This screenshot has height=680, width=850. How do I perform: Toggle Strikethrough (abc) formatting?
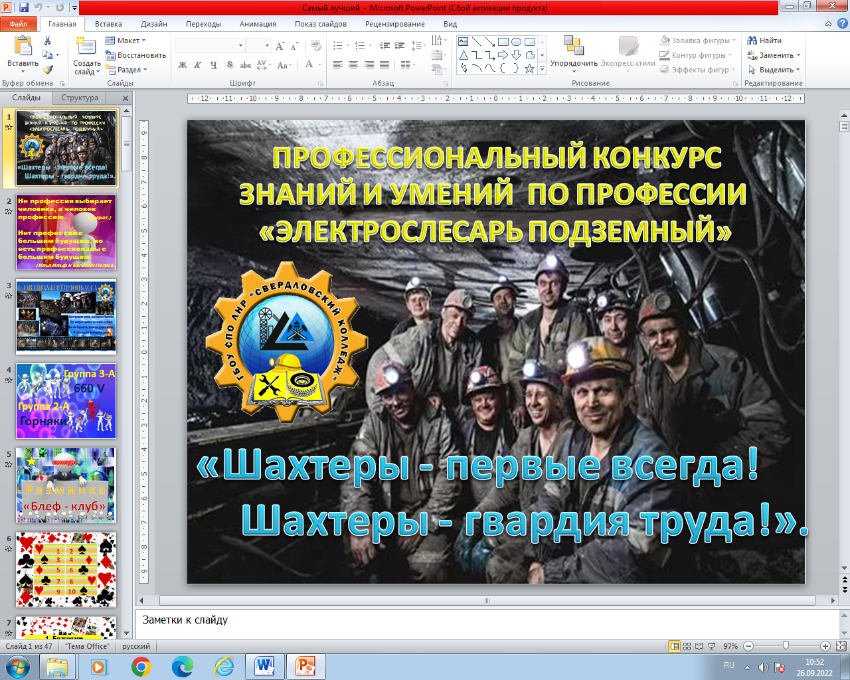[x=246, y=65]
